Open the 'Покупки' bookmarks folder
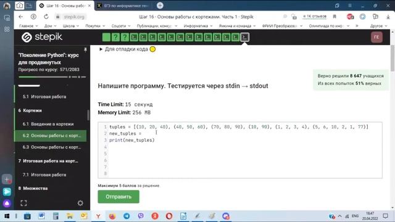The image size is (395, 222). click(95, 26)
